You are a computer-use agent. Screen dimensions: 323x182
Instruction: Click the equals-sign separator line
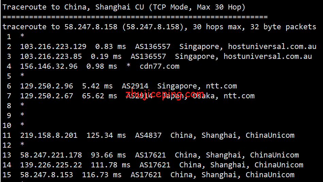coord(135,17)
